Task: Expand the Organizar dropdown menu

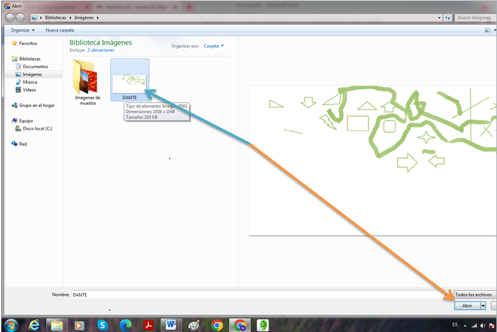Action: tap(23, 30)
